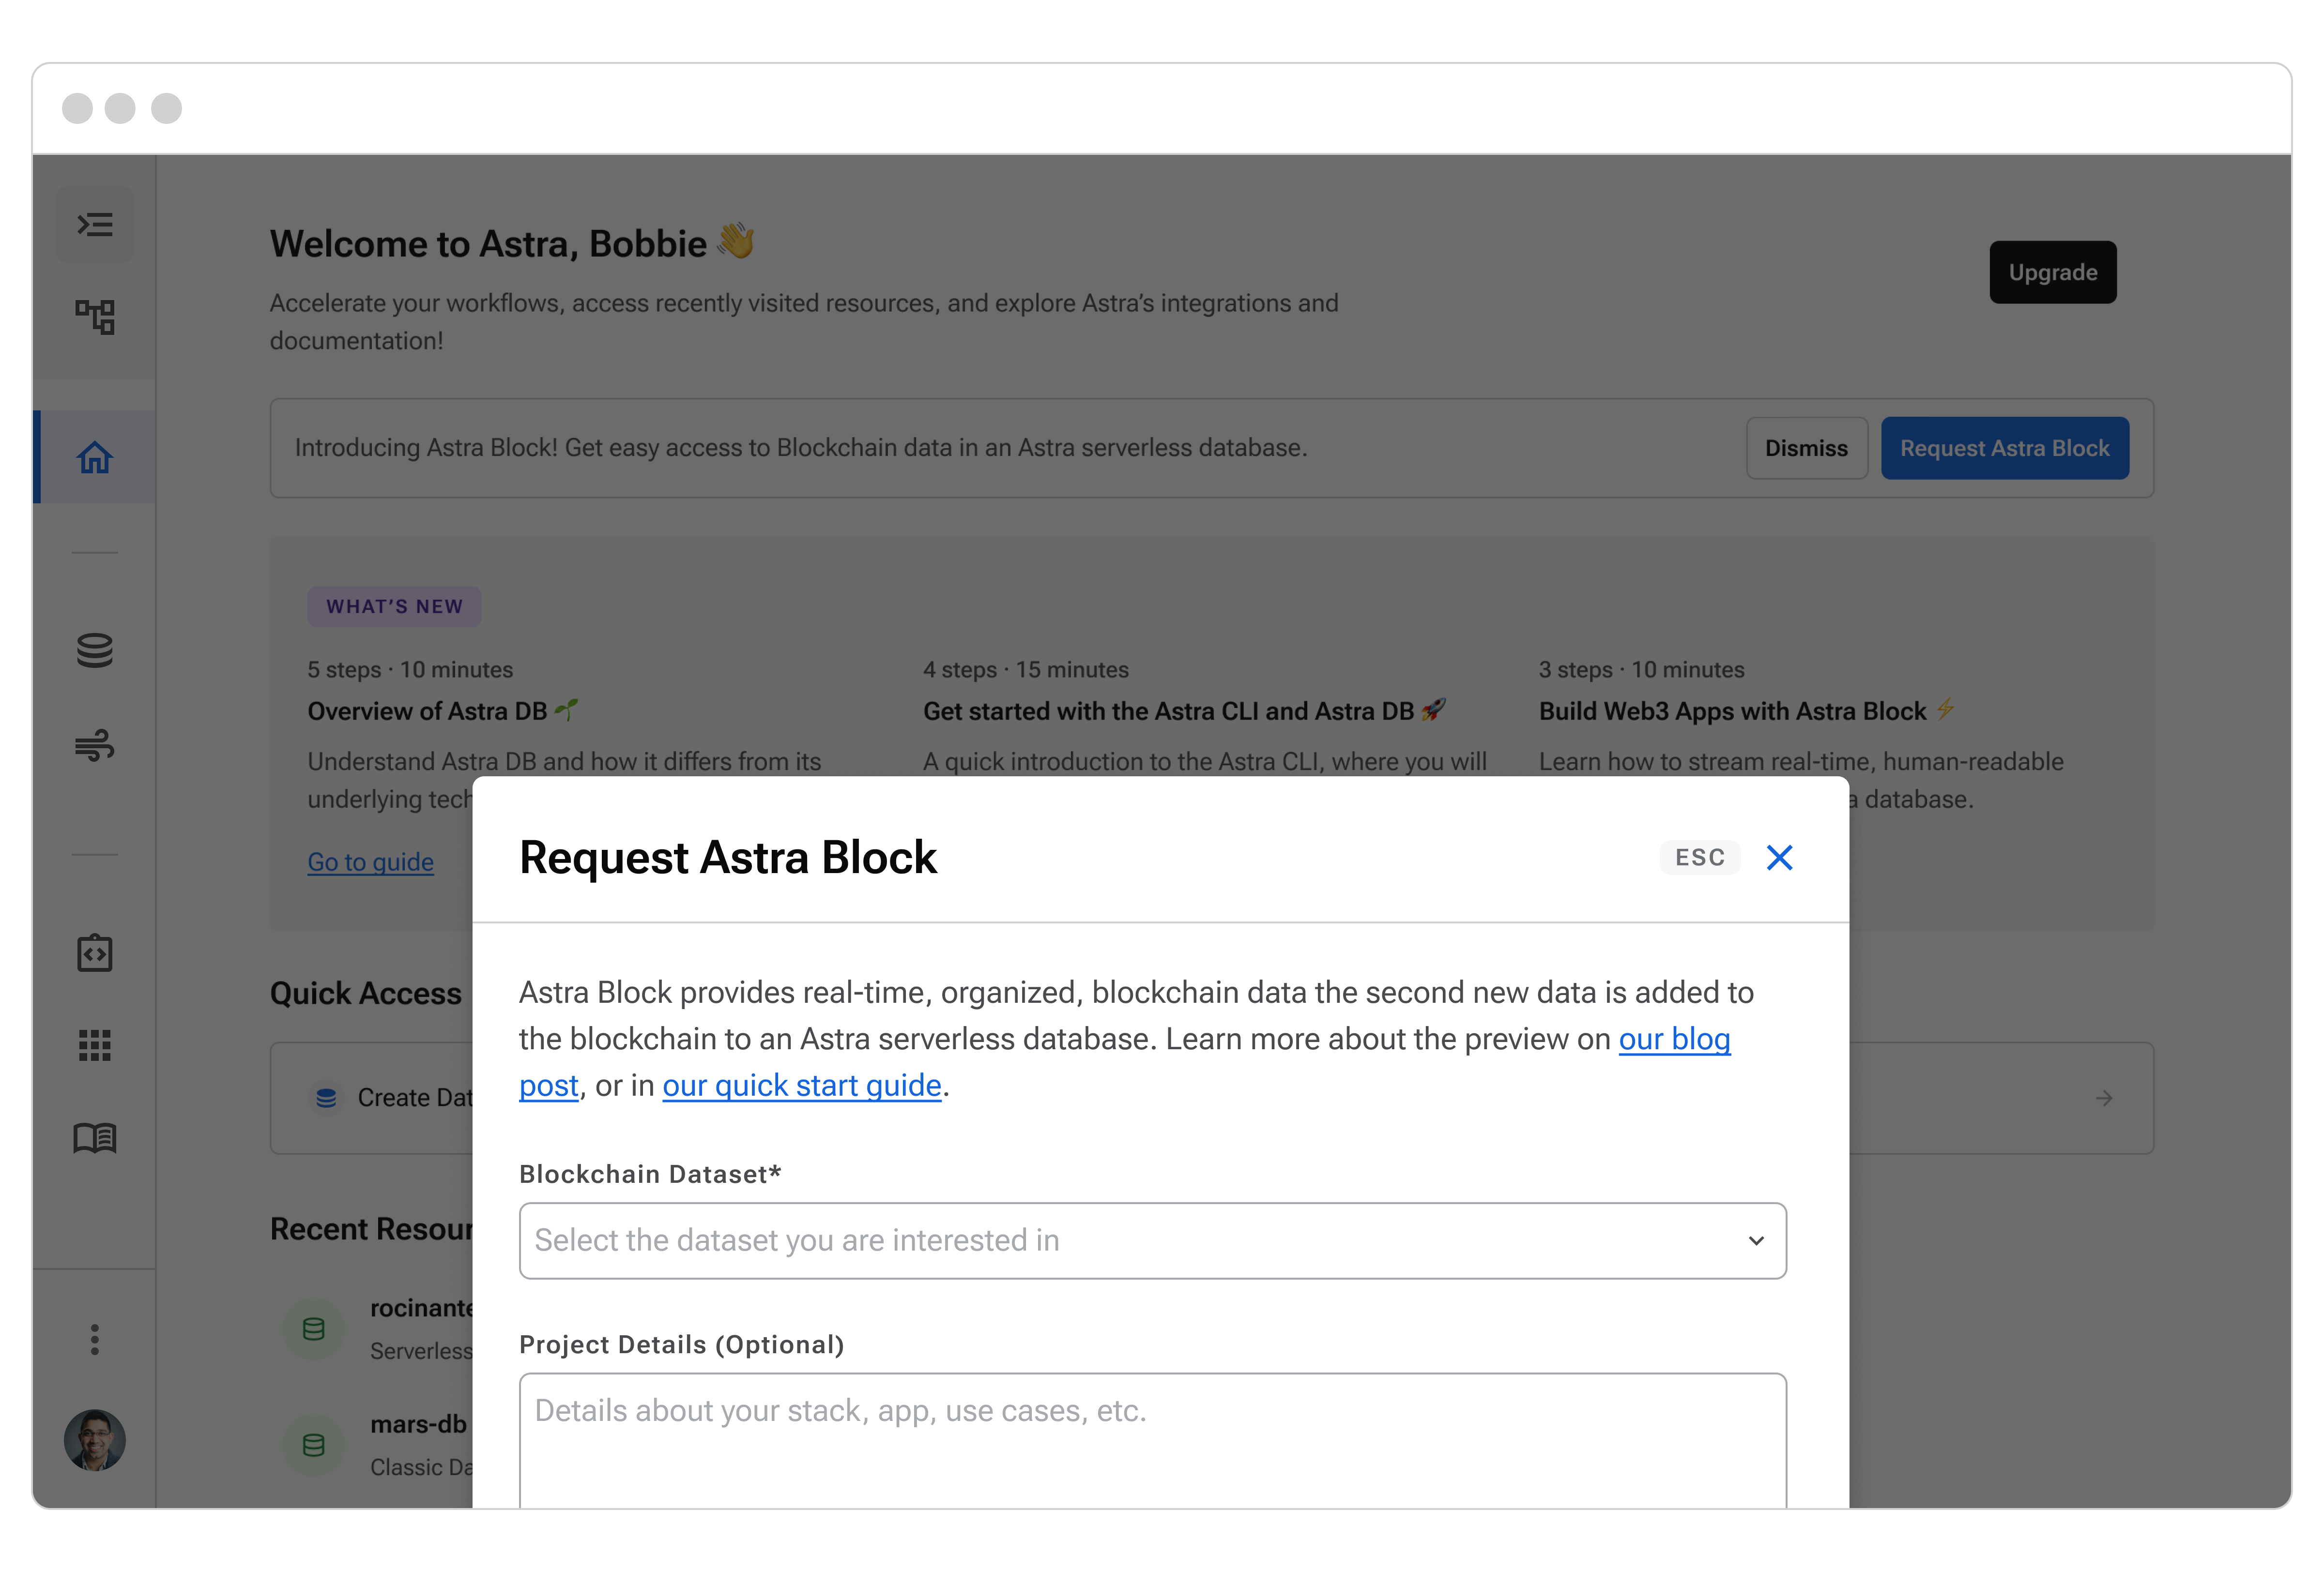Close the Request Astra Block dialog with X
This screenshot has width=2324, height=1570.
pyautogui.click(x=1779, y=858)
